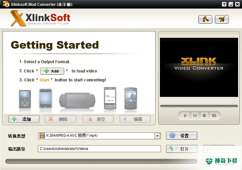Open the shopping cart purchase button
The image size is (242, 170).
pyautogui.click(x=222, y=20)
